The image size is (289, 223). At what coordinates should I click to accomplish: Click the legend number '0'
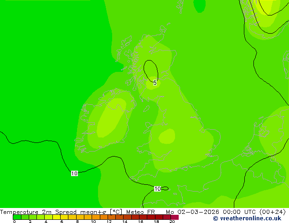(15, 222)
